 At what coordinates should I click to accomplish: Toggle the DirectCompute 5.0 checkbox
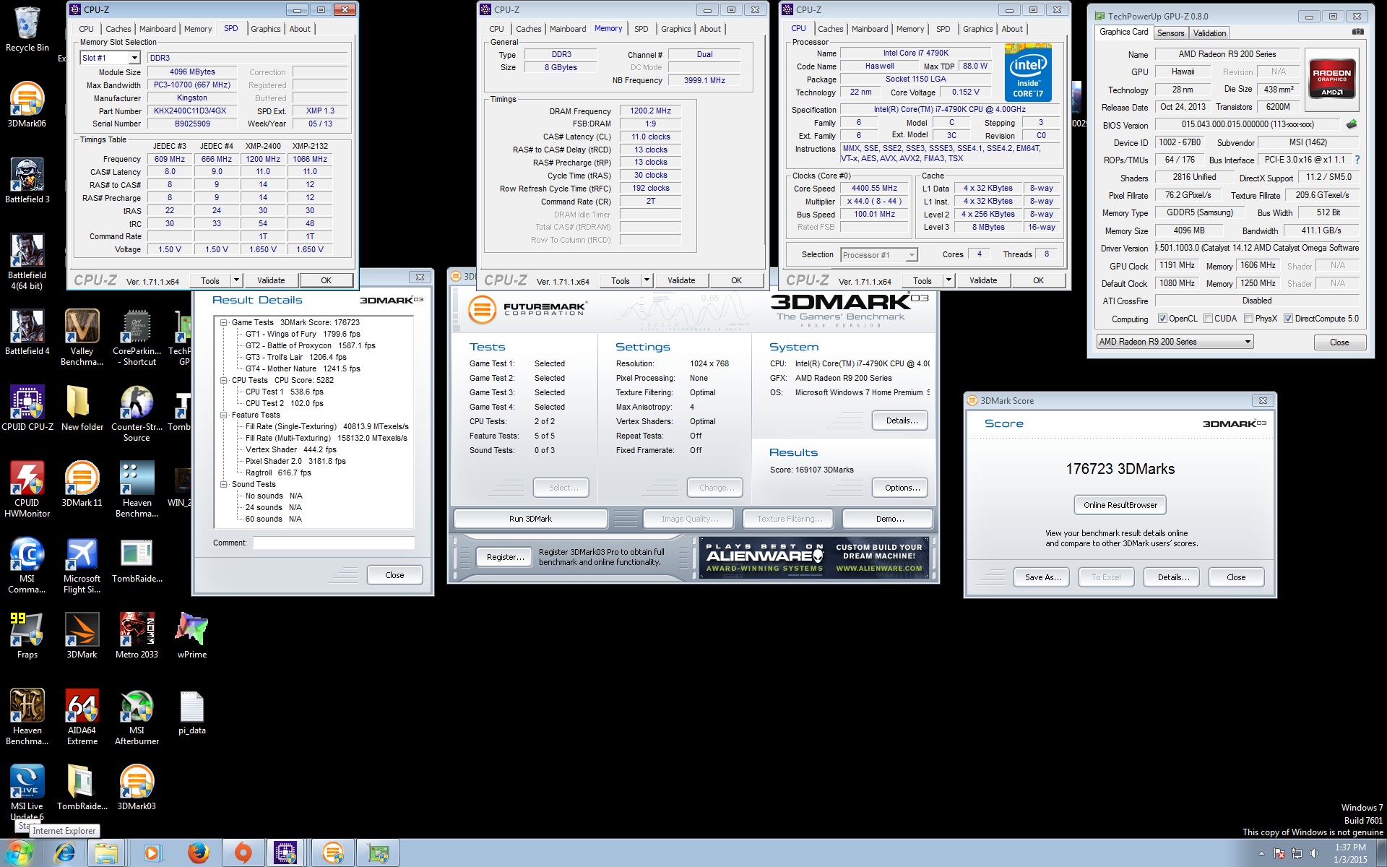(x=1288, y=319)
